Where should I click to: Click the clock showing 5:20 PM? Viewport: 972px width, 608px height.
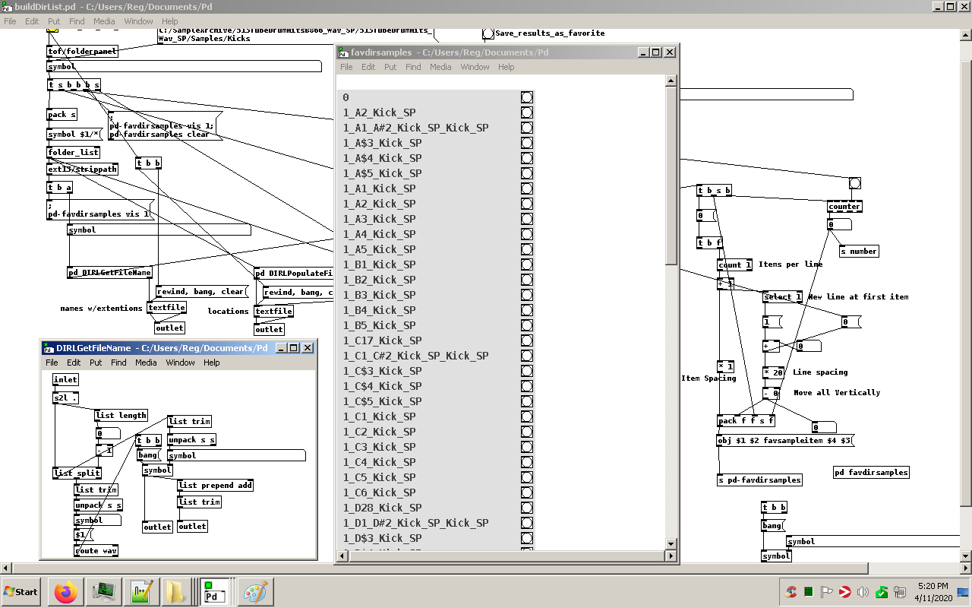932,586
